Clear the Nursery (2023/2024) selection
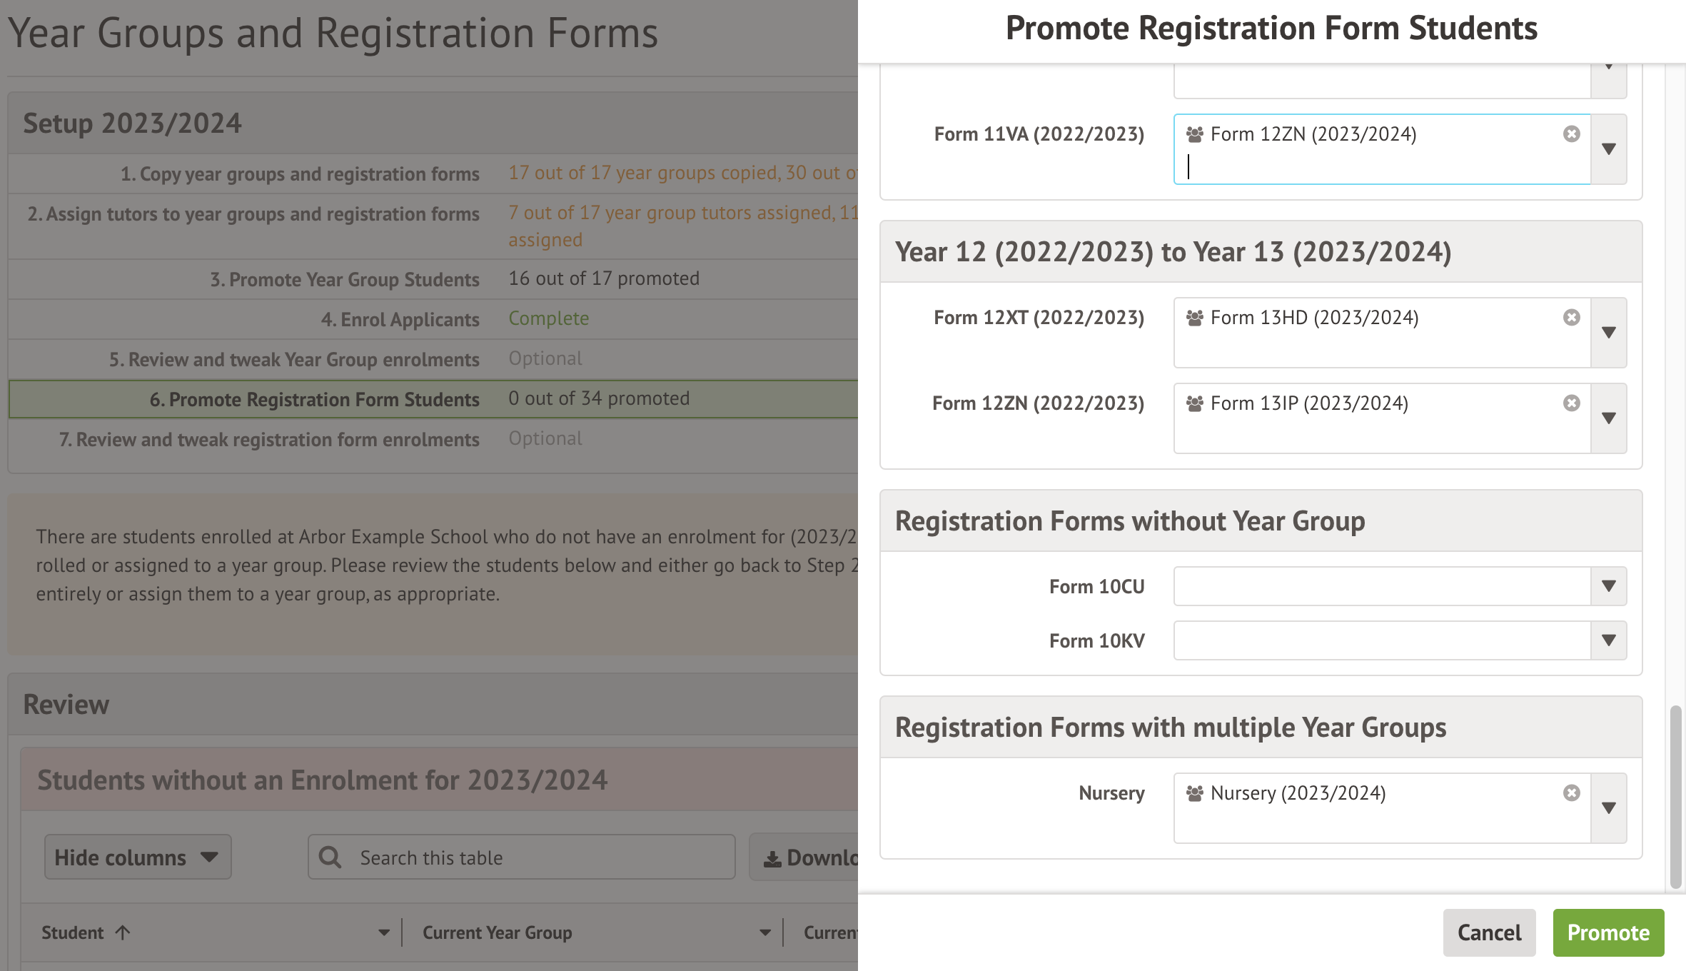 coord(1571,793)
